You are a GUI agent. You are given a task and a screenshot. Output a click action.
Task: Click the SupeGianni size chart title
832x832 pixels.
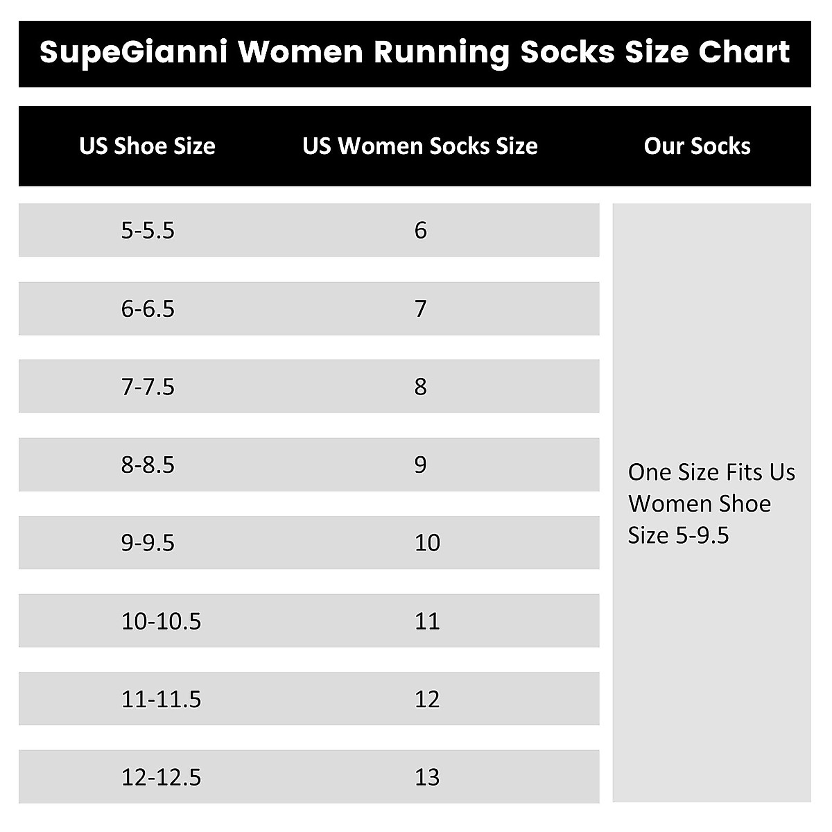(x=415, y=53)
